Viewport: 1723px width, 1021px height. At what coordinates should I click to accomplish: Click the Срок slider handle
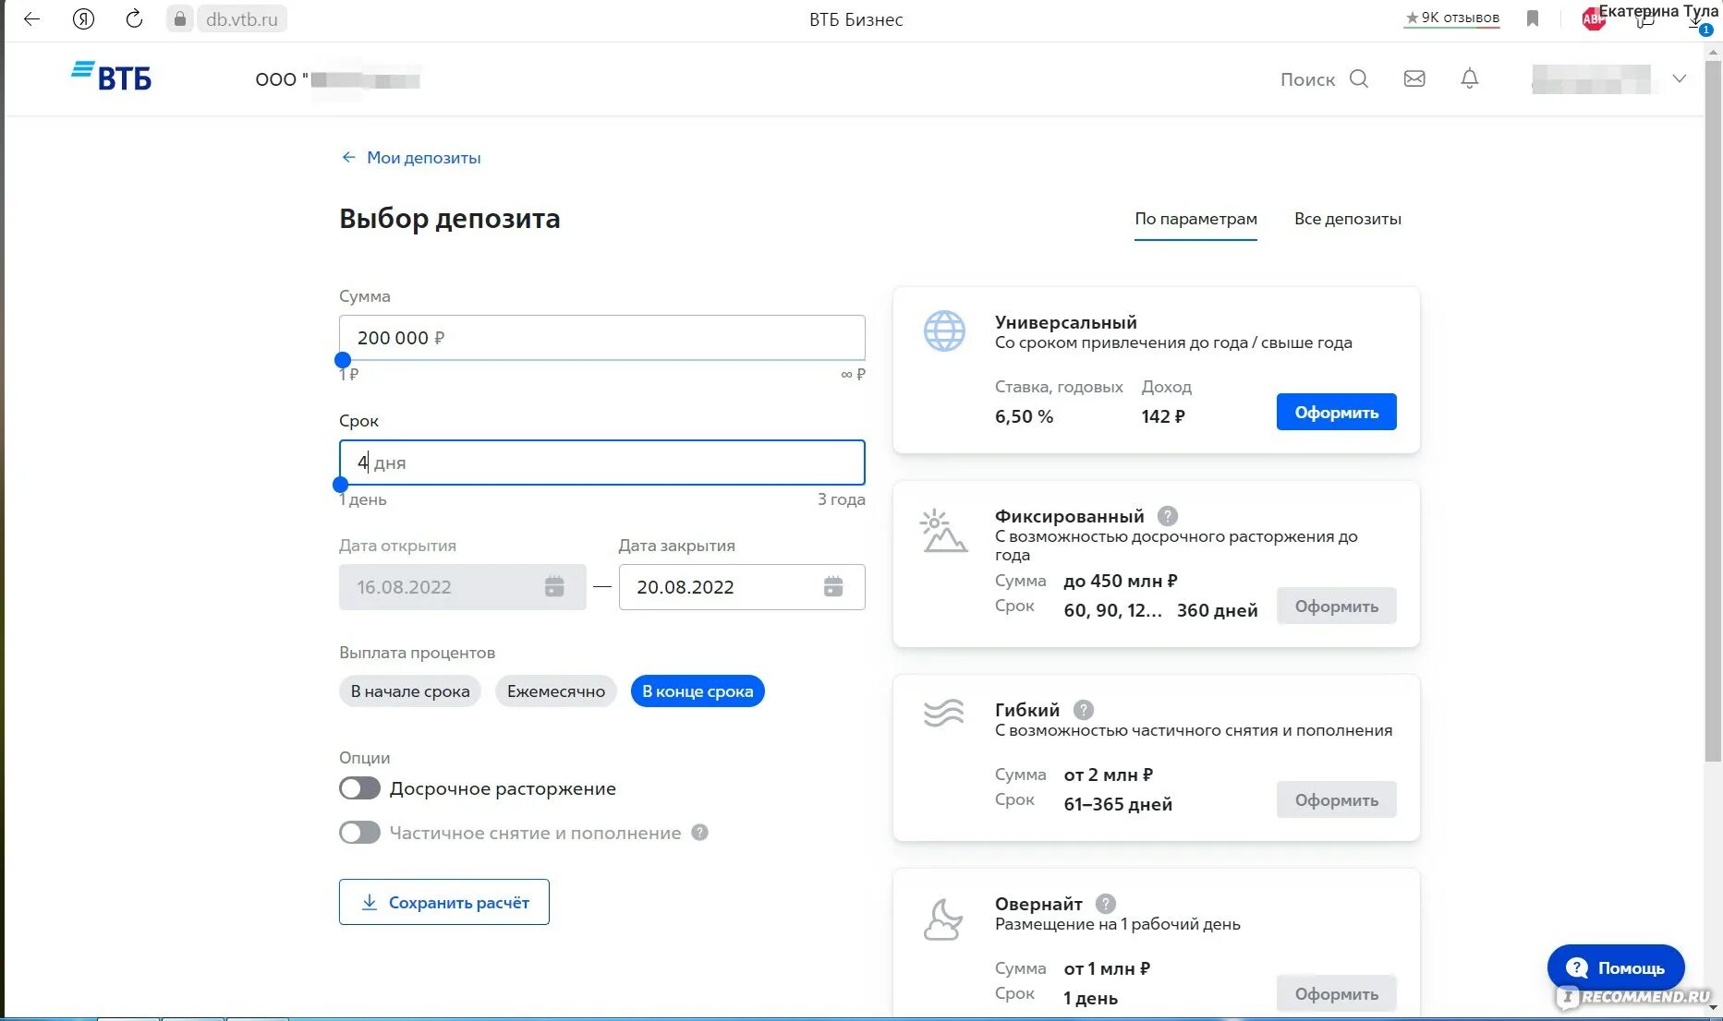(x=341, y=485)
